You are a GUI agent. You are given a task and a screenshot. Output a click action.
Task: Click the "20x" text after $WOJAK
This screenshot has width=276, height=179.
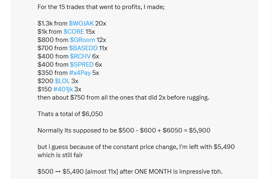101,23
